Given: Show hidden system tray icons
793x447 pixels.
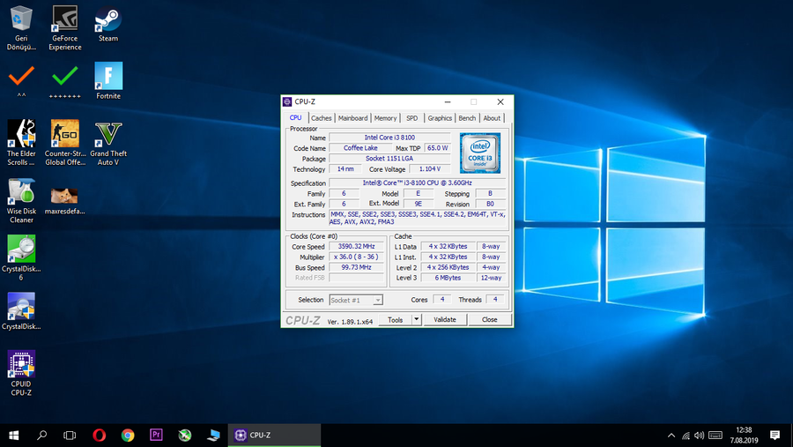Looking at the screenshot, I should (x=671, y=435).
